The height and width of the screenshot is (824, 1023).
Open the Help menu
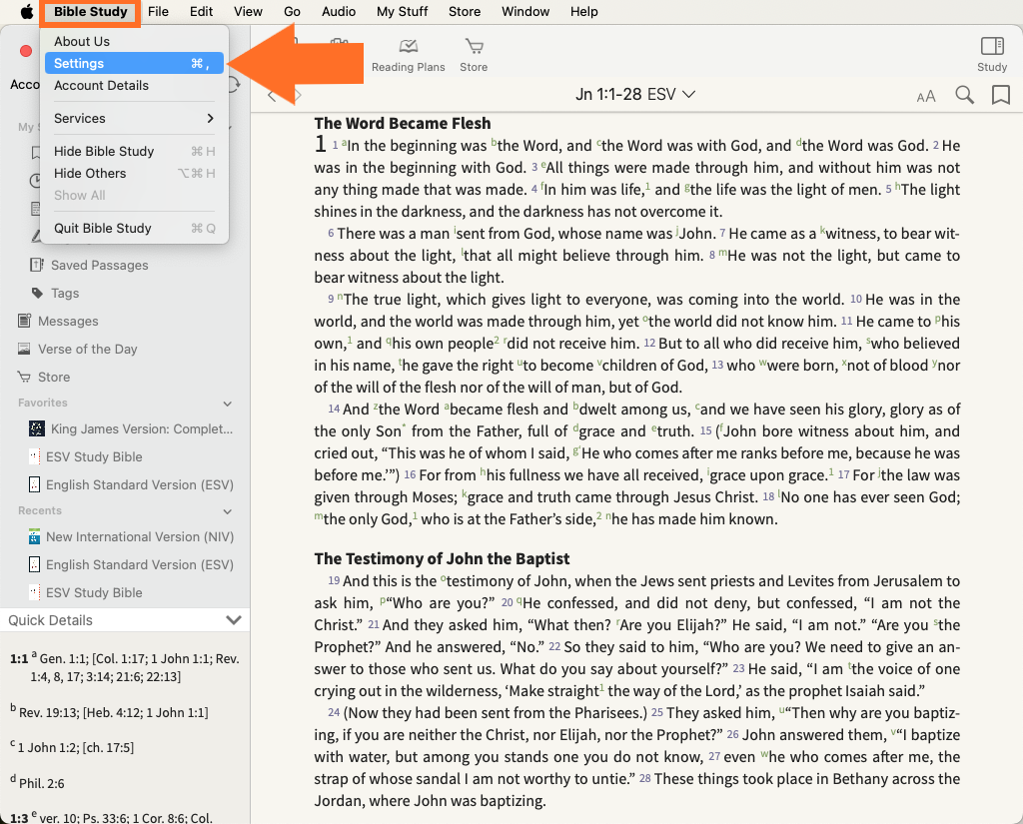[583, 12]
